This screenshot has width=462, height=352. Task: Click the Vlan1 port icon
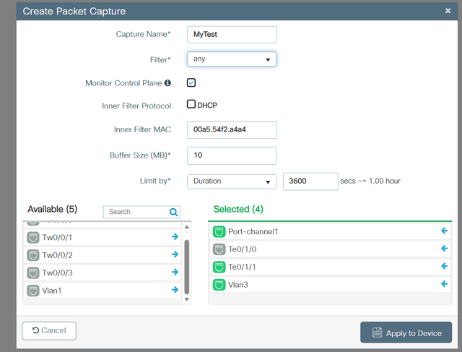33,291
